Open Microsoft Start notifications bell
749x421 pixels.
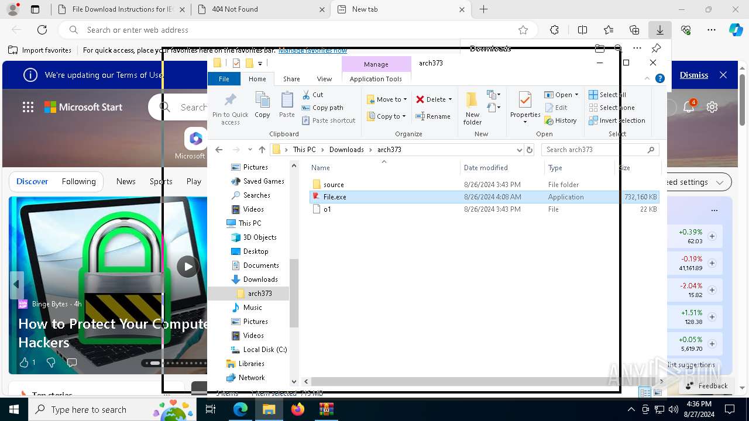coord(689,107)
